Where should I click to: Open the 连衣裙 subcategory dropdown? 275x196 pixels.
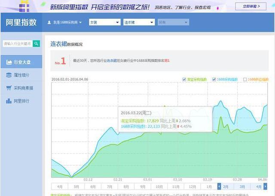(x=139, y=22)
